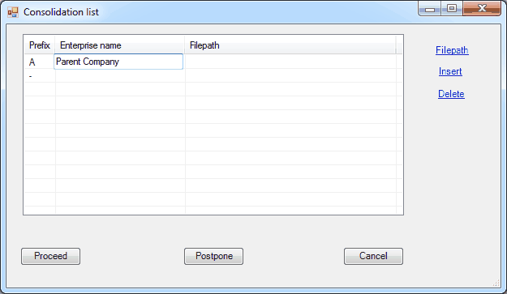
Task: Cancel the consolidation dialog
Action: click(x=373, y=256)
